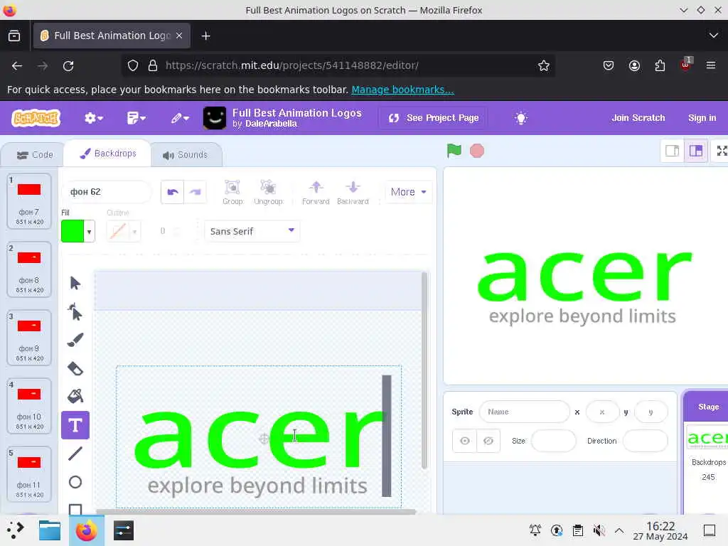Open the Edit pencil menu dropdown
Viewport: 728px width, 546px height.
pos(180,118)
